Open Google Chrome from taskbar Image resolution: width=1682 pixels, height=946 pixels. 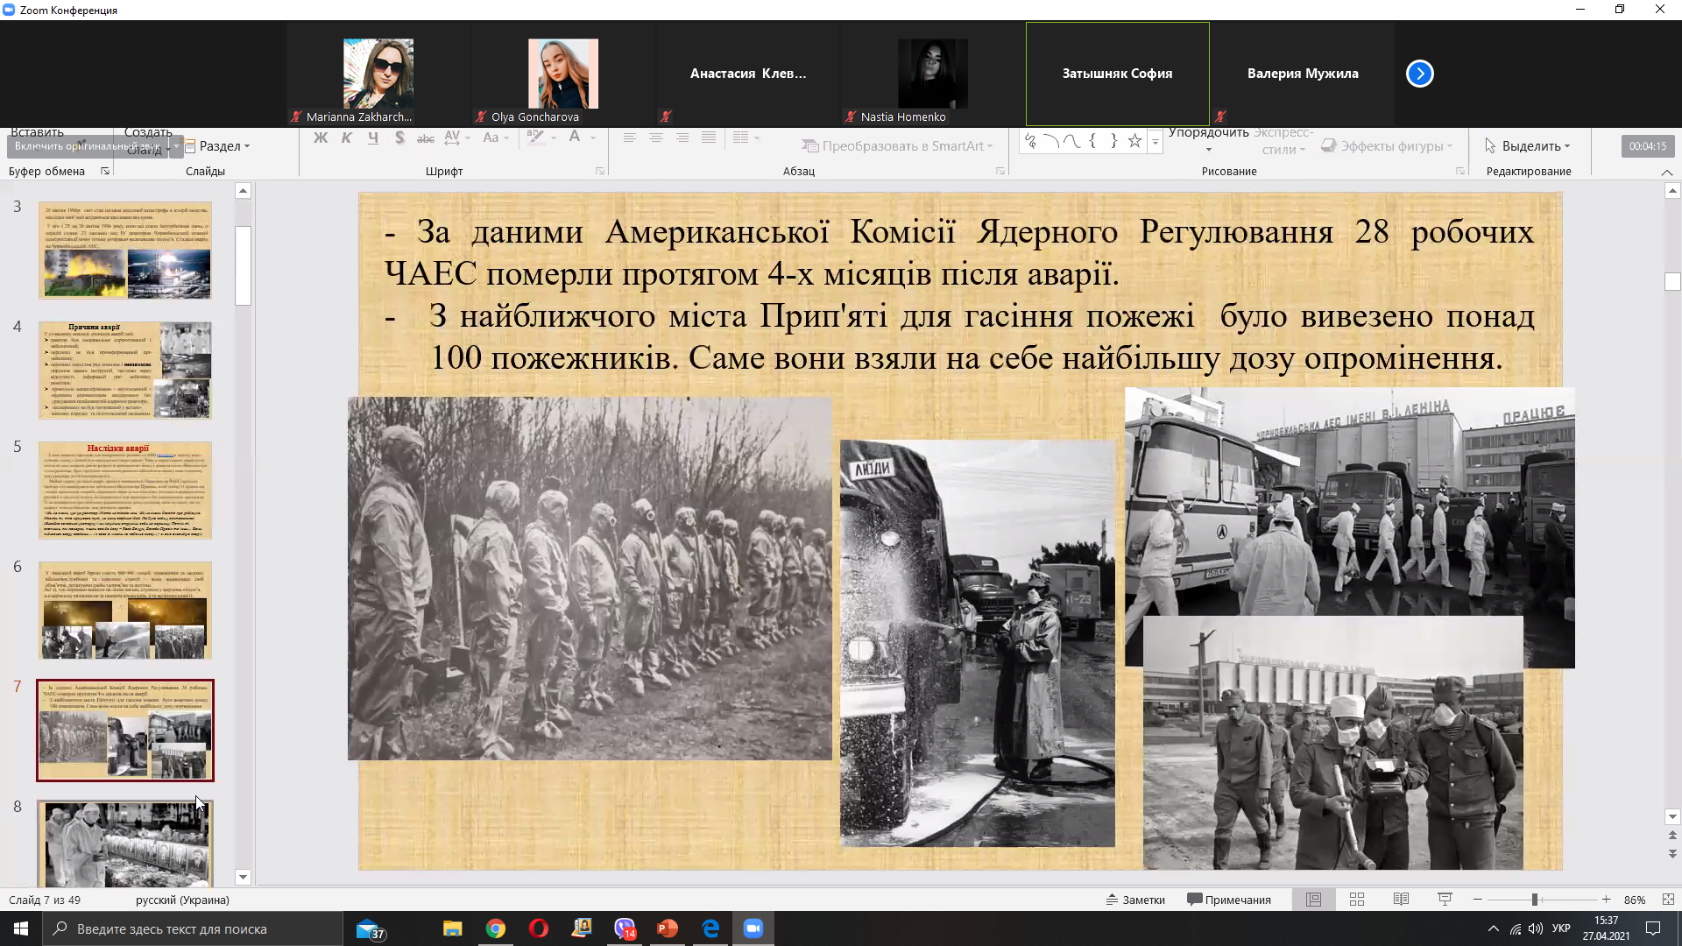coord(496,928)
